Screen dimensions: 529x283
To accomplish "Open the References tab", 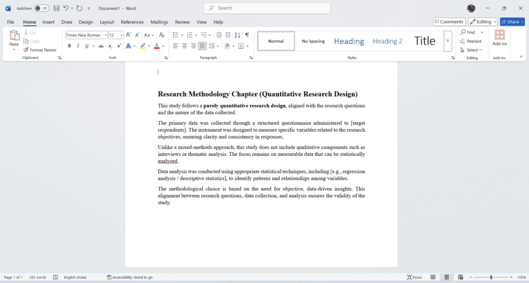I will (132, 22).
